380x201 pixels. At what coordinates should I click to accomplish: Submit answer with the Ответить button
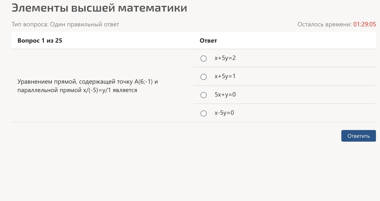point(358,136)
